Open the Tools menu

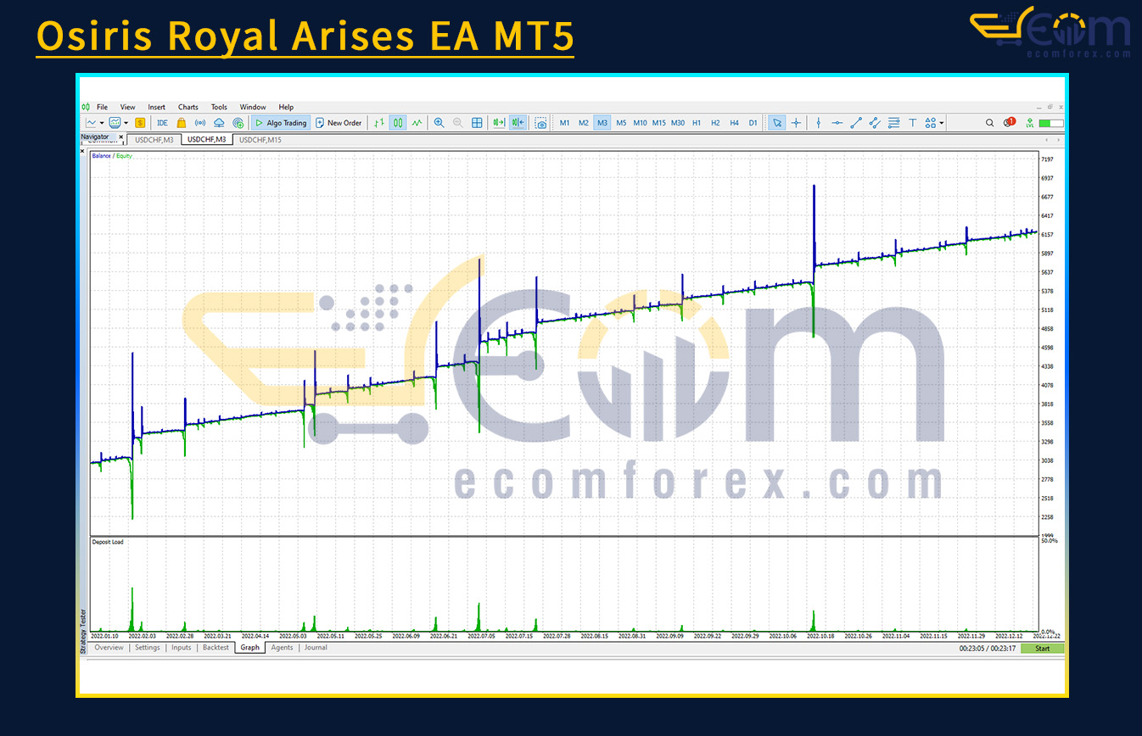point(219,107)
